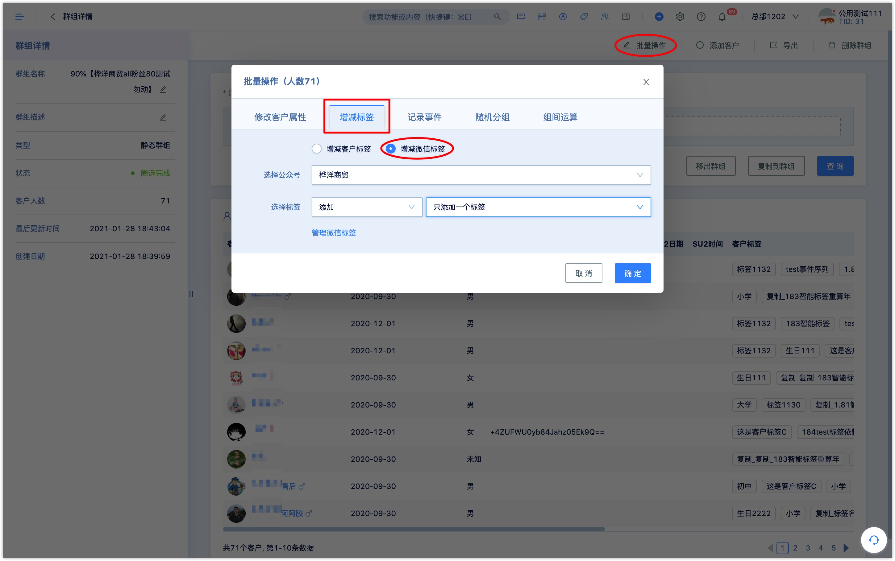The width and height of the screenshot is (895, 561).
Task: Open the customer service headset icon
Action: click(874, 540)
